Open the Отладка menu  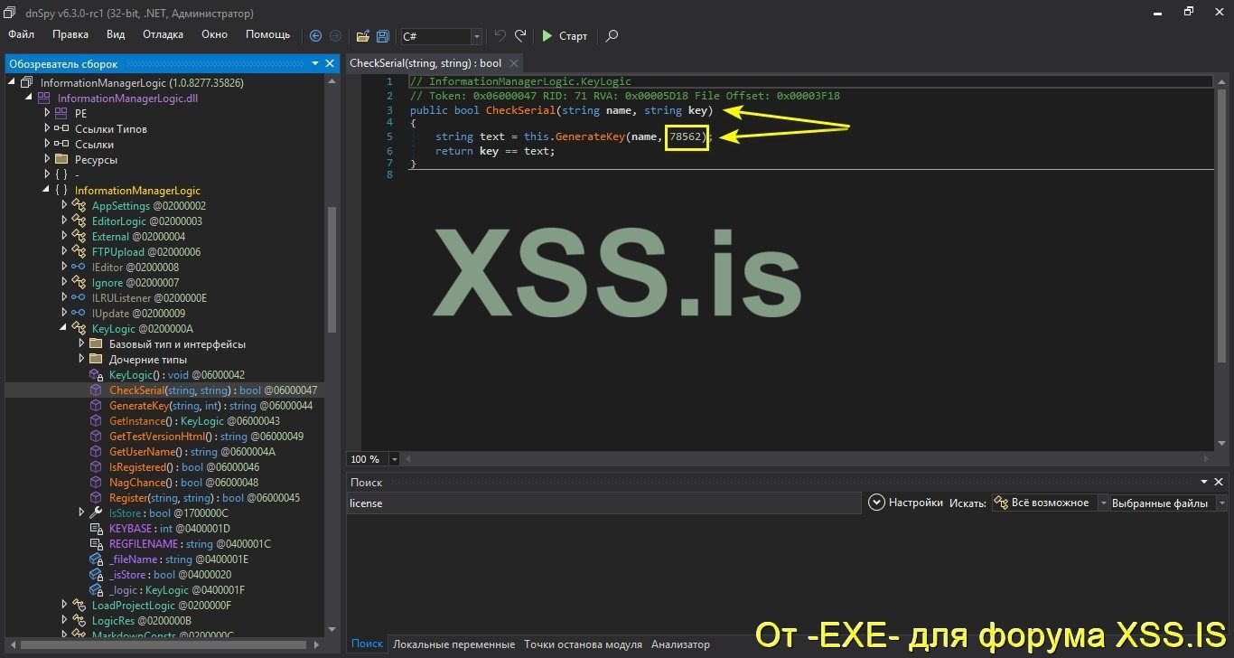pos(163,33)
